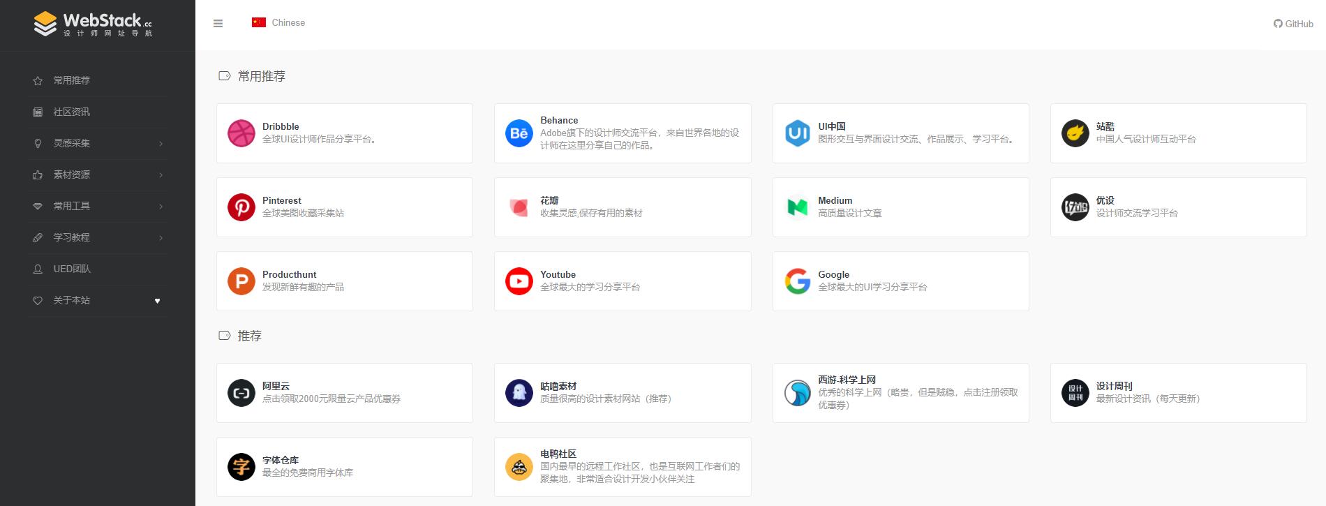Open the 设计周刊 site card
Screen dimensions: 1326x506
click(x=1178, y=393)
